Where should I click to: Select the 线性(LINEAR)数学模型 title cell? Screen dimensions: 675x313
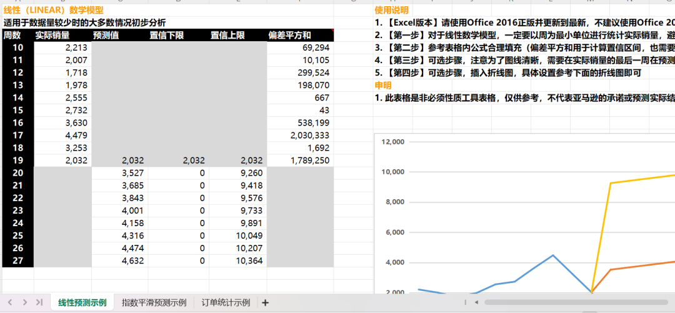click(x=53, y=11)
